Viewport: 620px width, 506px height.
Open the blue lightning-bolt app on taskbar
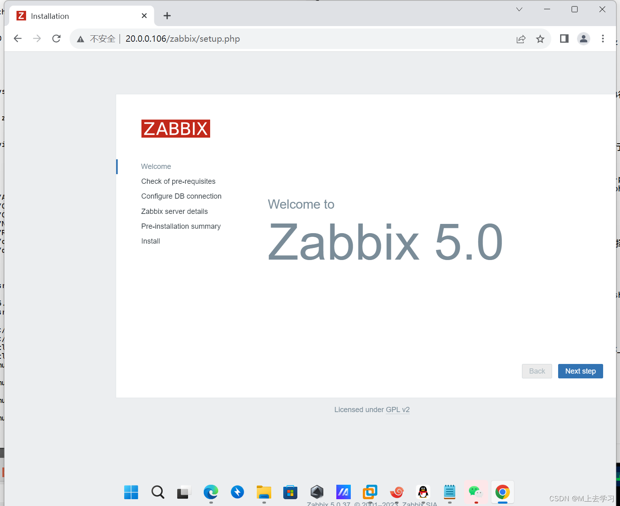point(237,492)
